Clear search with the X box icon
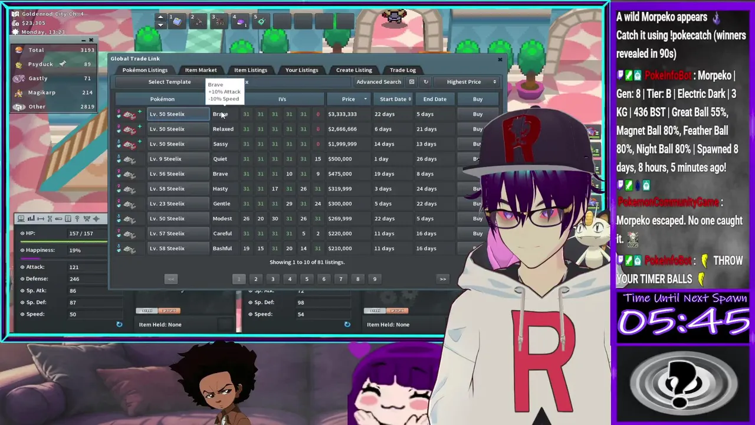Screen dimensions: 755x425 (412, 82)
